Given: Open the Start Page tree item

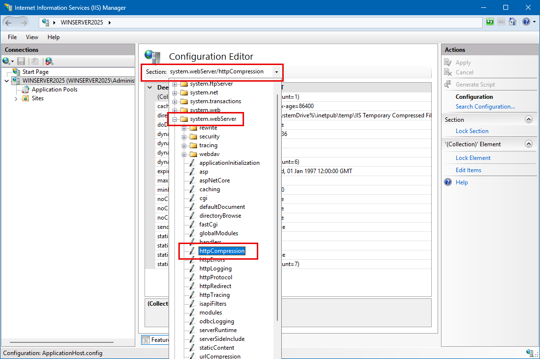Looking at the screenshot, I should tap(35, 72).
